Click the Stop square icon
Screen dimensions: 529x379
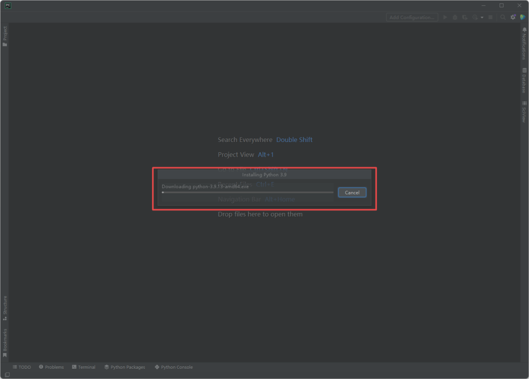click(x=490, y=17)
